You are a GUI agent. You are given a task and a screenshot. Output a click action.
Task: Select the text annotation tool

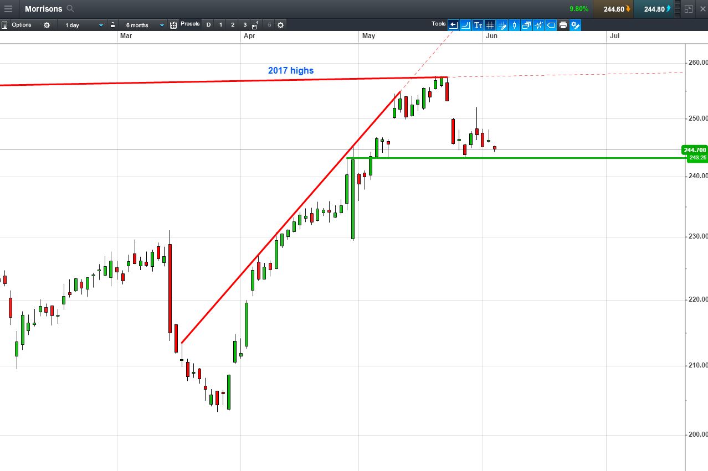pyautogui.click(x=478, y=25)
